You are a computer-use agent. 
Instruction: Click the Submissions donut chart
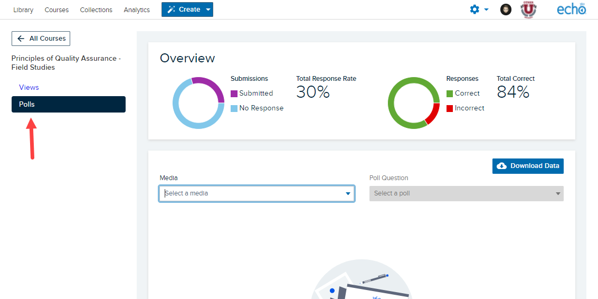click(198, 102)
